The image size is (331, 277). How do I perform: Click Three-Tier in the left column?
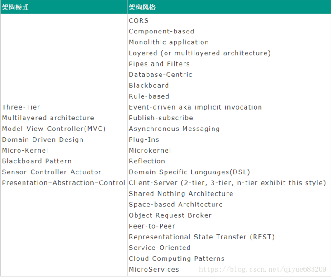click(21, 107)
